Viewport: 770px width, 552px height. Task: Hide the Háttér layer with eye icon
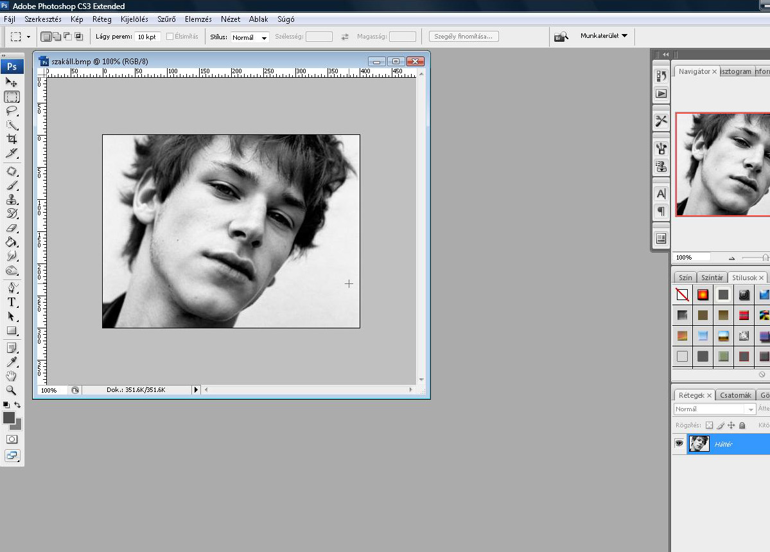pos(679,443)
